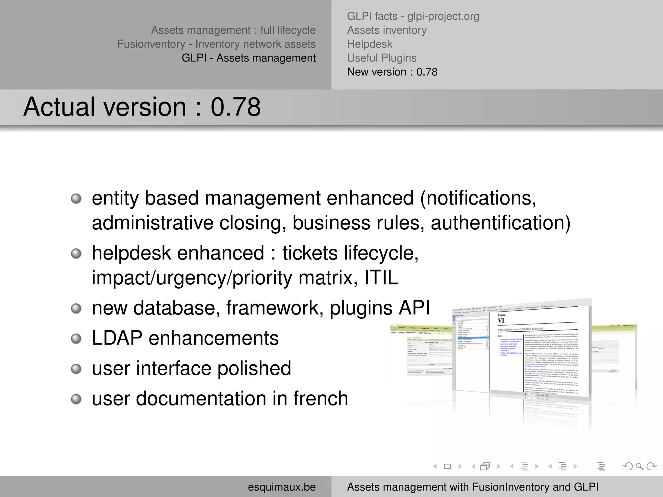Click the stacked frames navigation icon
The width and height of the screenshot is (663, 497).
coord(485,466)
